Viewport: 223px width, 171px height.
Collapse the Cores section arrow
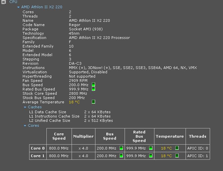(25, 126)
